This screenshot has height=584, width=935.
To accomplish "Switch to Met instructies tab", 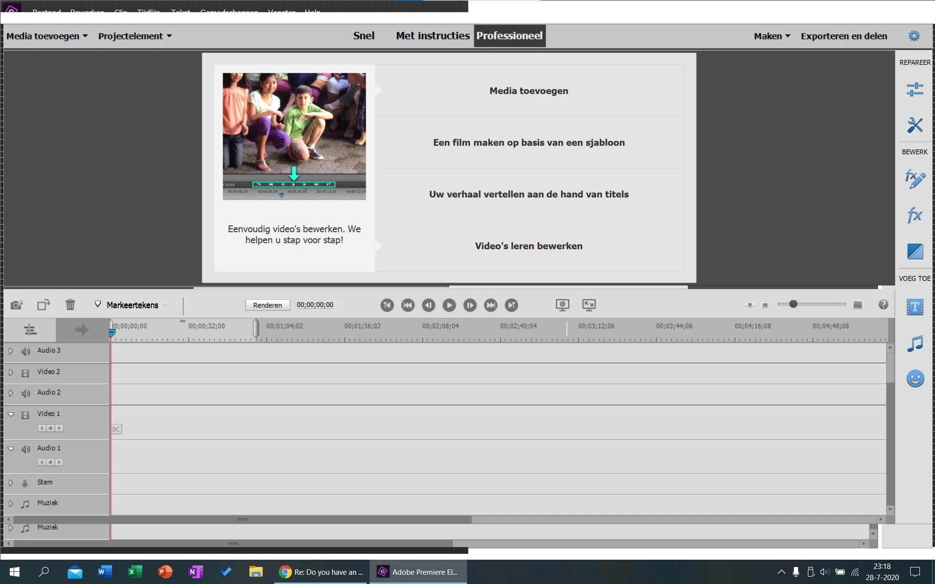I will click(432, 36).
